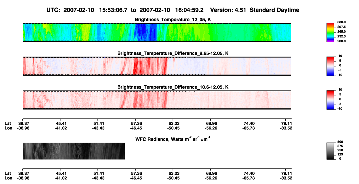Viewport: 359px width, 184px height.
Task: Click the 500 label on the grayscale colorbar
Action: coord(340,142)
